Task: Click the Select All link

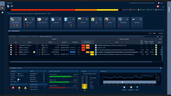Action: tap(42, 37)
